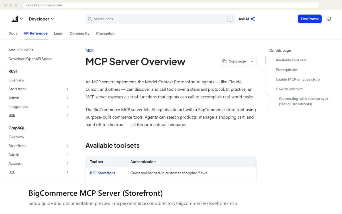342x214 pixels.
Task: Click the REST section heading
Action: tap(13, 71)
